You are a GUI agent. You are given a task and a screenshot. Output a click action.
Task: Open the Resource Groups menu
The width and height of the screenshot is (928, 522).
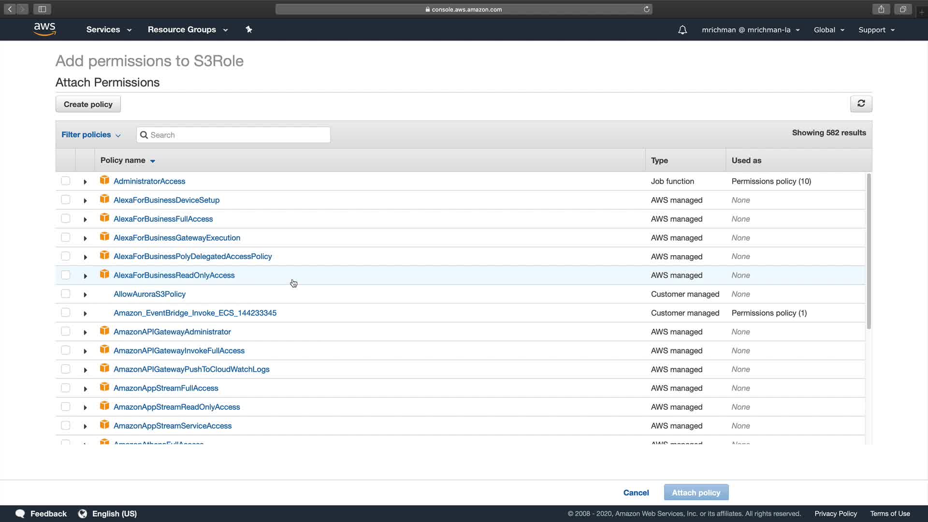[188, 29]
